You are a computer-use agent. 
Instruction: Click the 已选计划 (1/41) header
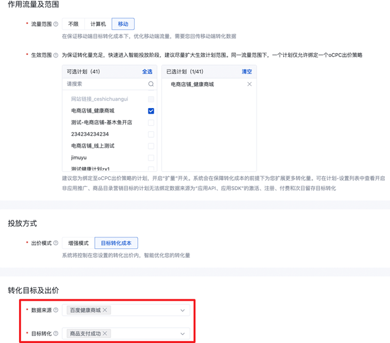click(185, 71)
